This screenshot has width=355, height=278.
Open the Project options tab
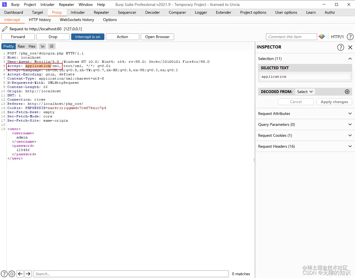click(x=253, y=12)
